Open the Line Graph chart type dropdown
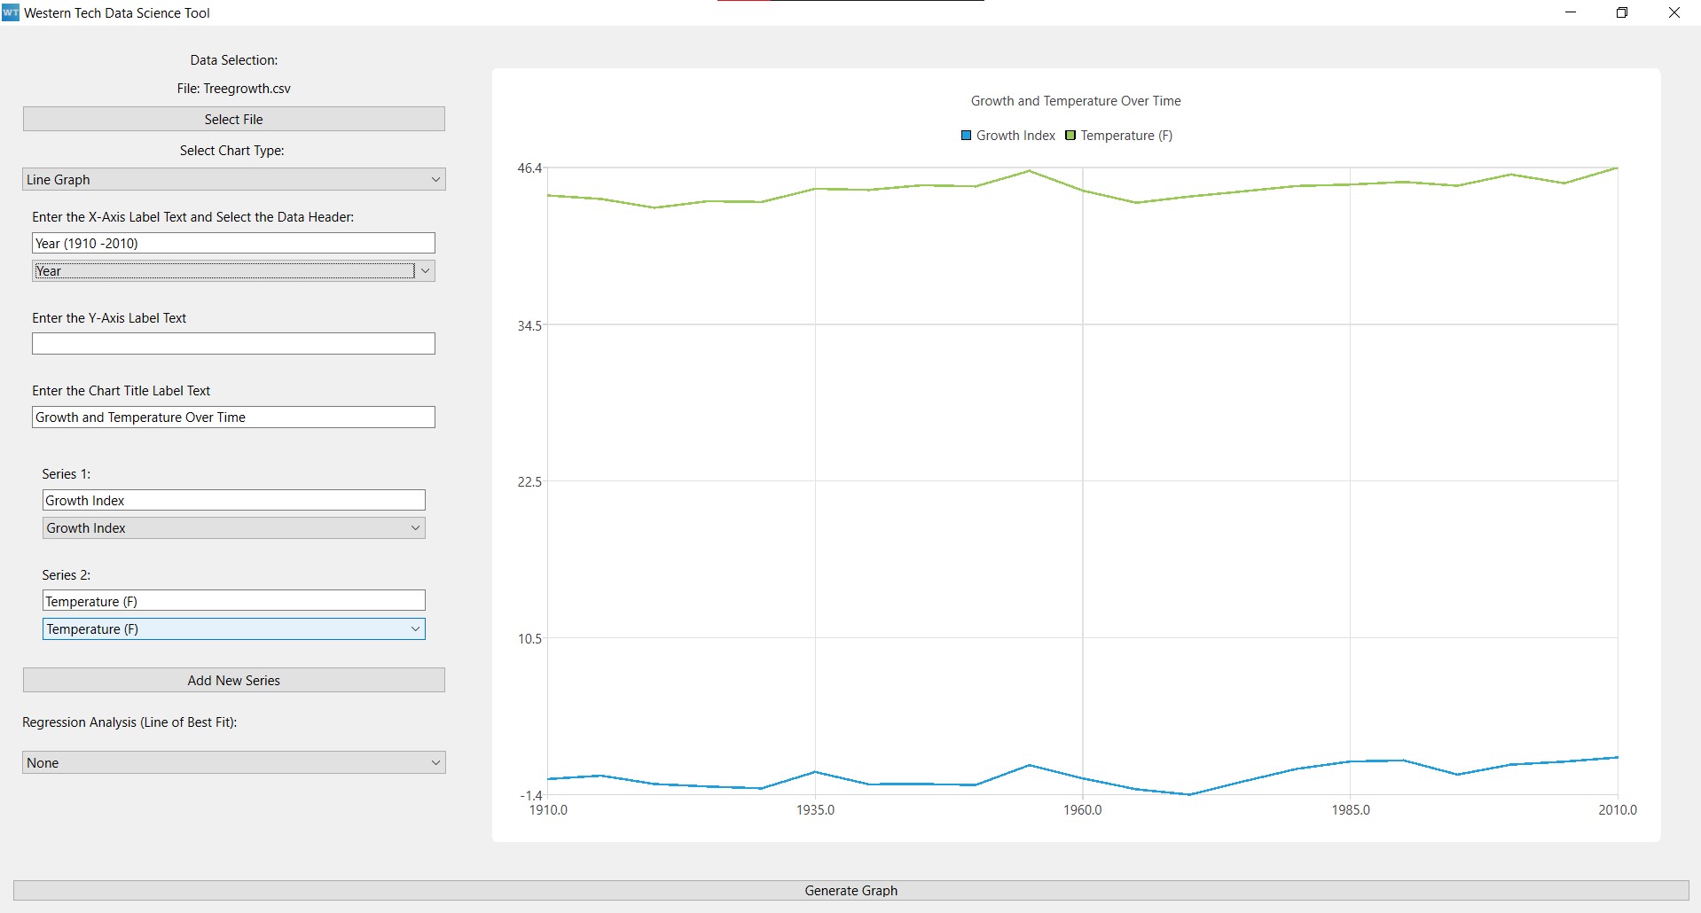This screenshot has width=1701, height=913. 233,180
